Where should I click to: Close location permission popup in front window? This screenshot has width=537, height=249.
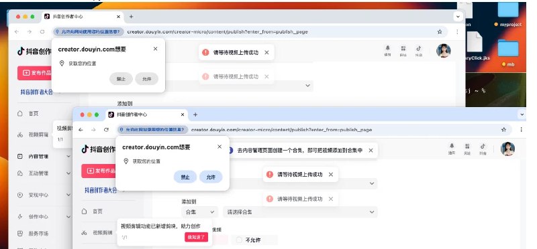click(x=219, y=147)
